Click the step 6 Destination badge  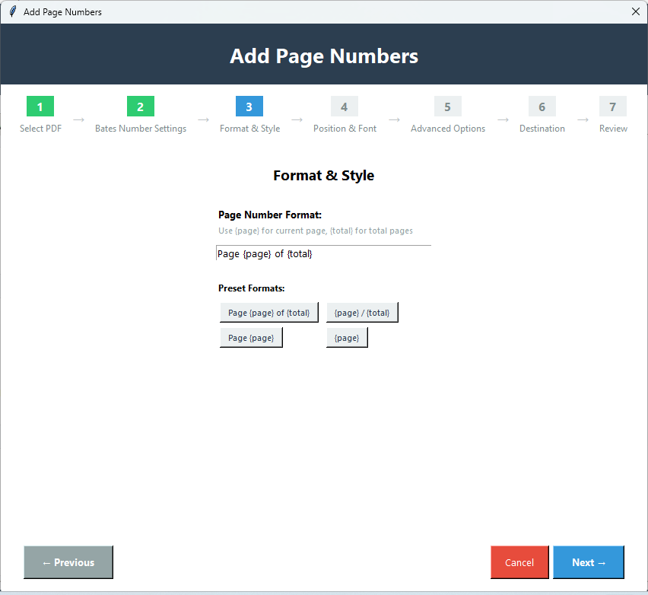(x=542, y=107)
